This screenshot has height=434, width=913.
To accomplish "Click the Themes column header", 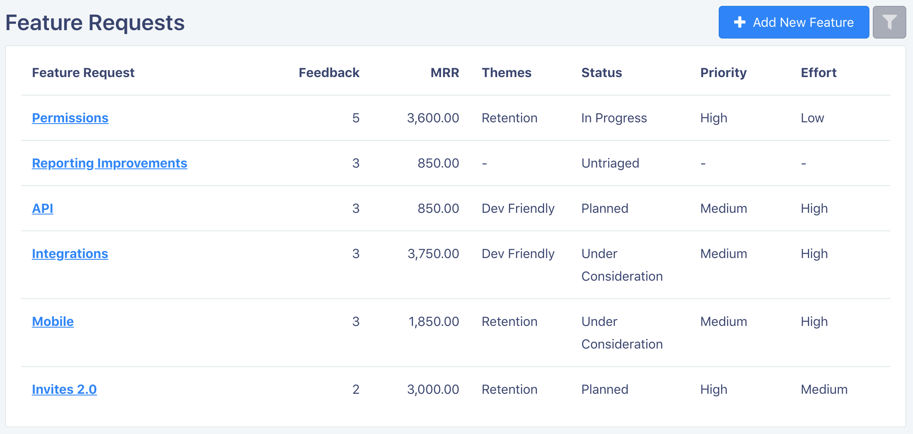I will coord(506,73).
